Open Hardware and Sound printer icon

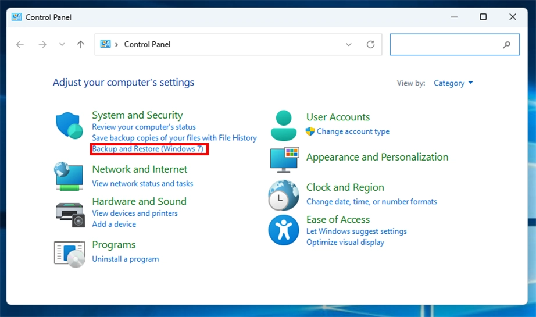point(70,215)
